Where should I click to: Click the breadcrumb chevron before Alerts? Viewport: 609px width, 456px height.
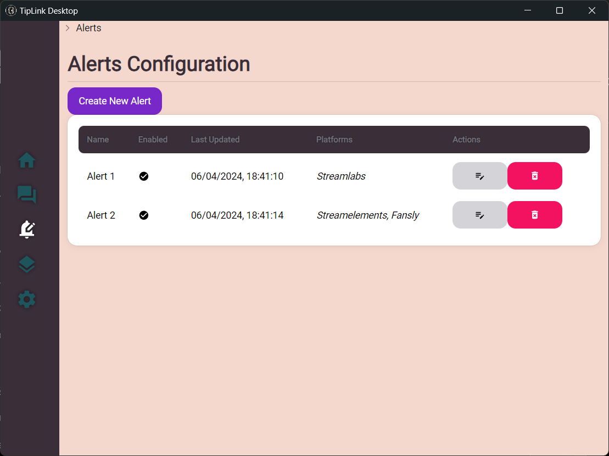68,28
